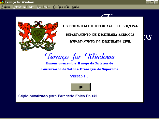Click the Cópia autorizada para Fernando Falco Pruski text
The width and height of the screenshot is (159, 119).
(x=57, y=96)
